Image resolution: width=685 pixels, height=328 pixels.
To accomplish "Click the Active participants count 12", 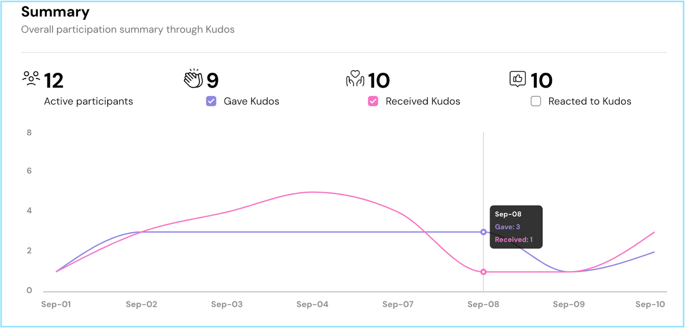I will [x=54, y=81].
